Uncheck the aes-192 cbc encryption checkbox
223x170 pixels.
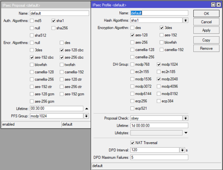tap(32, 57)
